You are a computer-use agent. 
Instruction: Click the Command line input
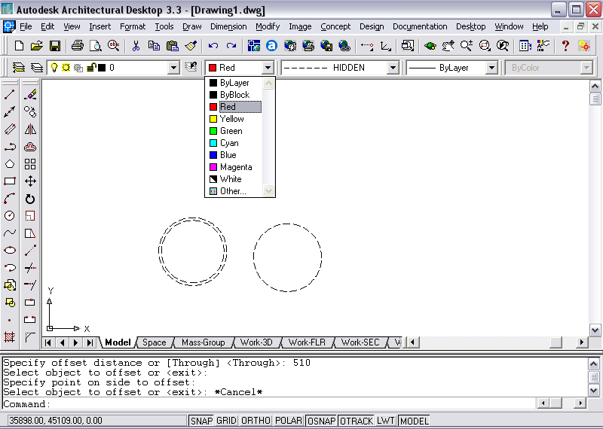point(268,404)
